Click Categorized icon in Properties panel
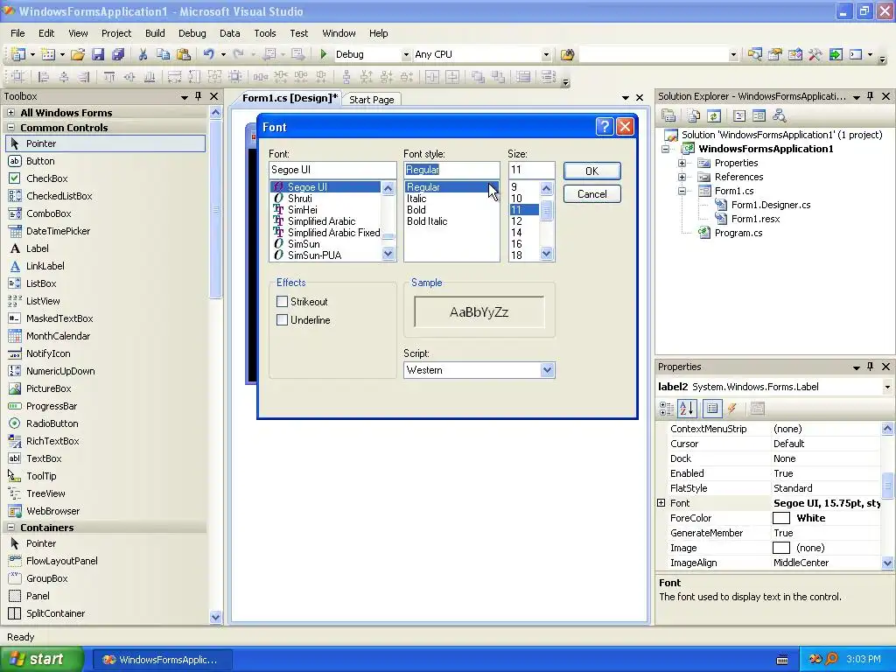896x672 pixels. [666, 408]
